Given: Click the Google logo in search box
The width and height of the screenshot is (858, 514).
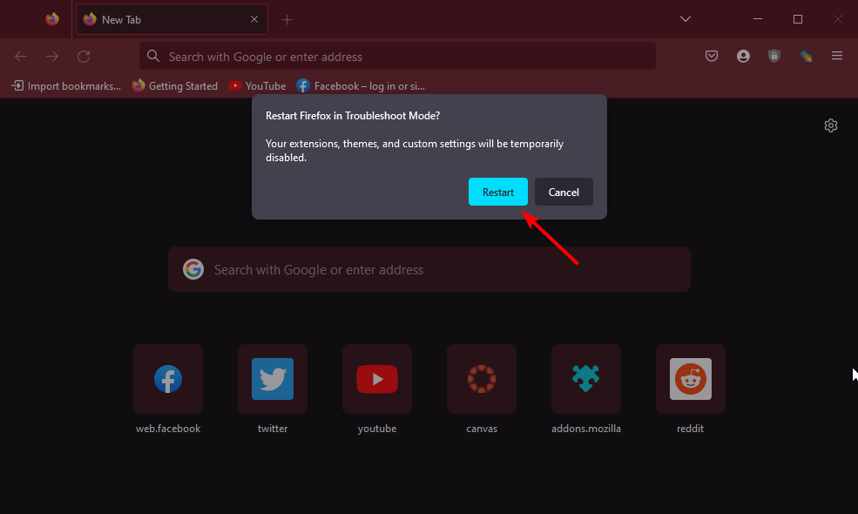Looking at the screenshot, I should point(193,269).
